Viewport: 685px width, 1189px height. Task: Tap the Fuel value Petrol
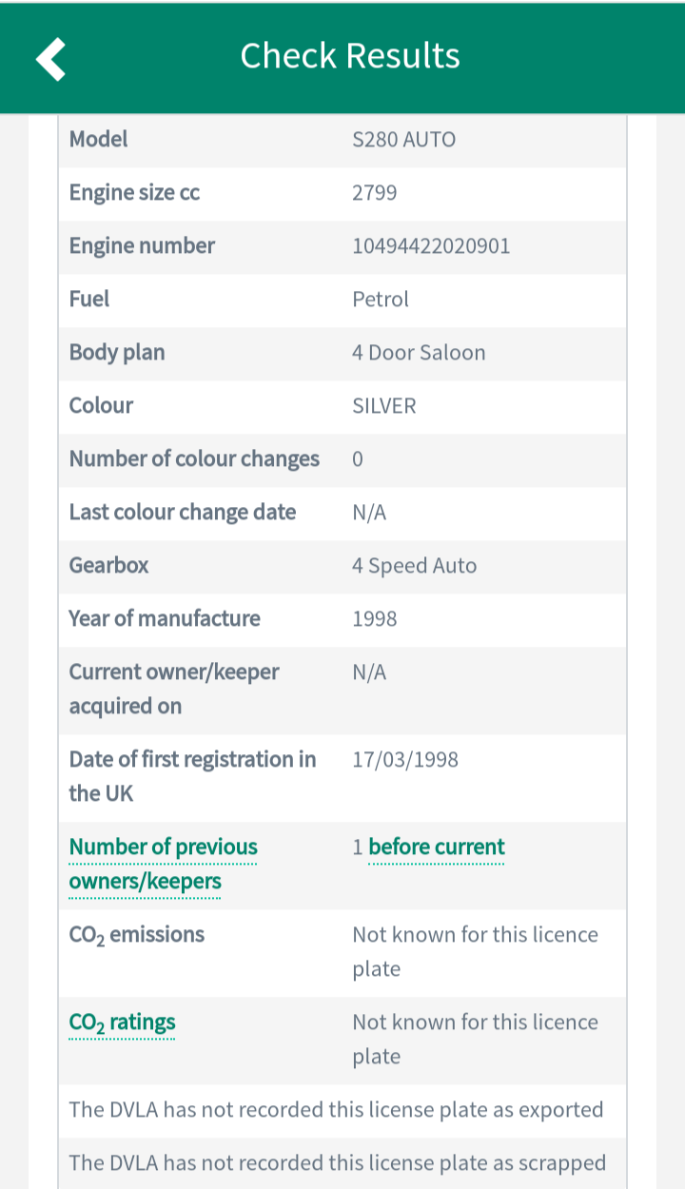pyautogui.click(x=381, y=300)
